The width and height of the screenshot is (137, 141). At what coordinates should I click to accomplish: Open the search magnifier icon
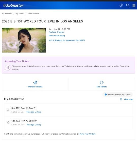click(128, 5)
